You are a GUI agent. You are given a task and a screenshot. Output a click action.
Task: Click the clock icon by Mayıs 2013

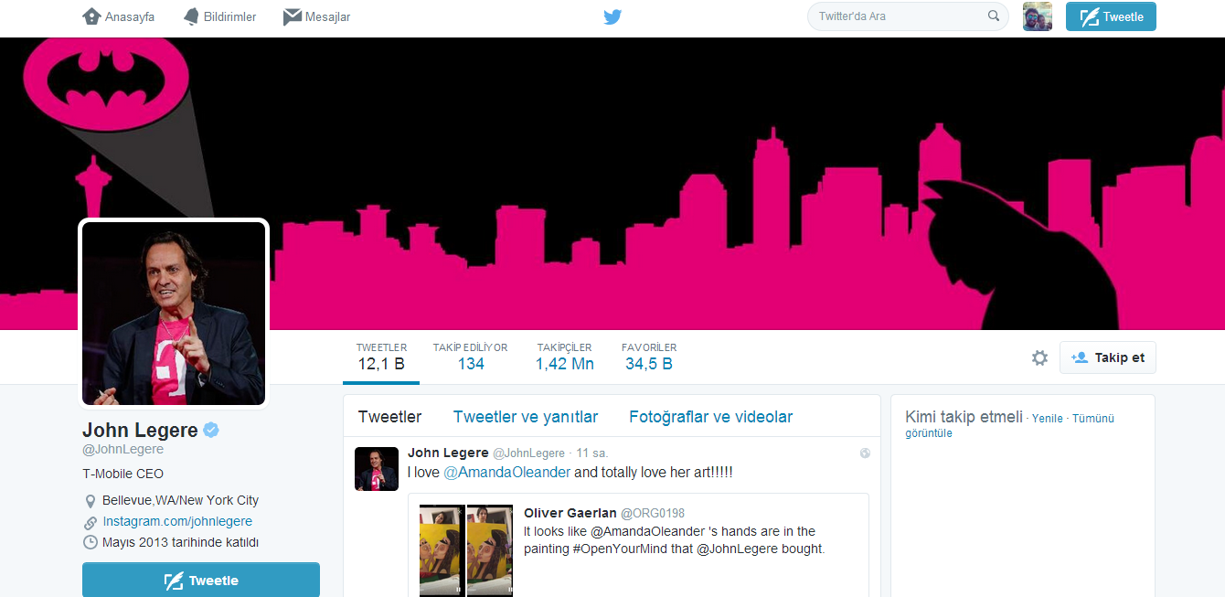click(91, 542)
